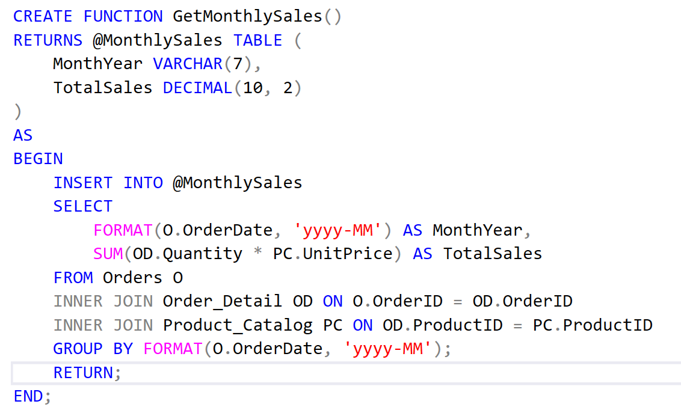681x410 pixels.
Task: Click the BEGIN keyword
Action: [37, 159]
